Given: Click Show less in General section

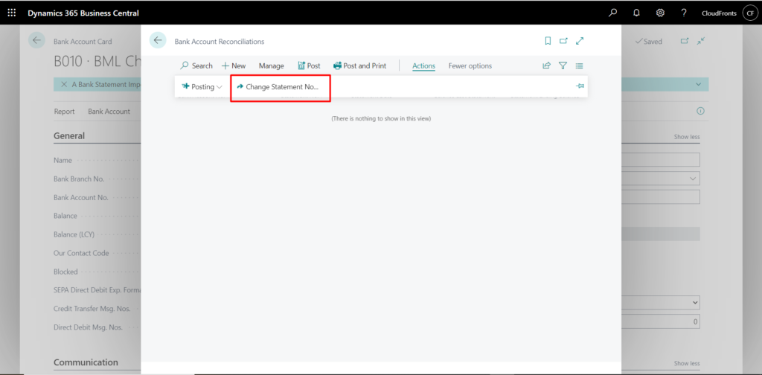Looking at the screenshot, I should coord(687,137).
